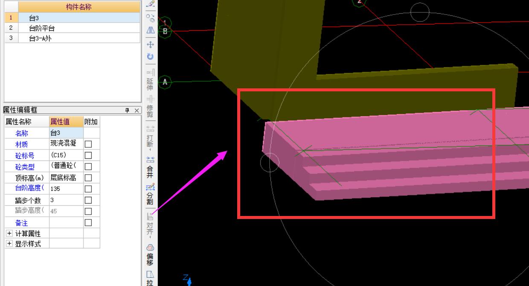Select component 台3-A外 in the list
This screenshot has width=529, height=286.
tap(79, 38)
